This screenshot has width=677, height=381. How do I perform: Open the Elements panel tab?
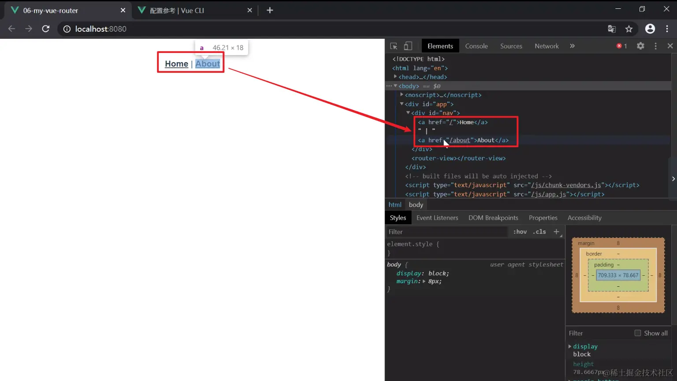pyautogui.click(x=440, y=46)
